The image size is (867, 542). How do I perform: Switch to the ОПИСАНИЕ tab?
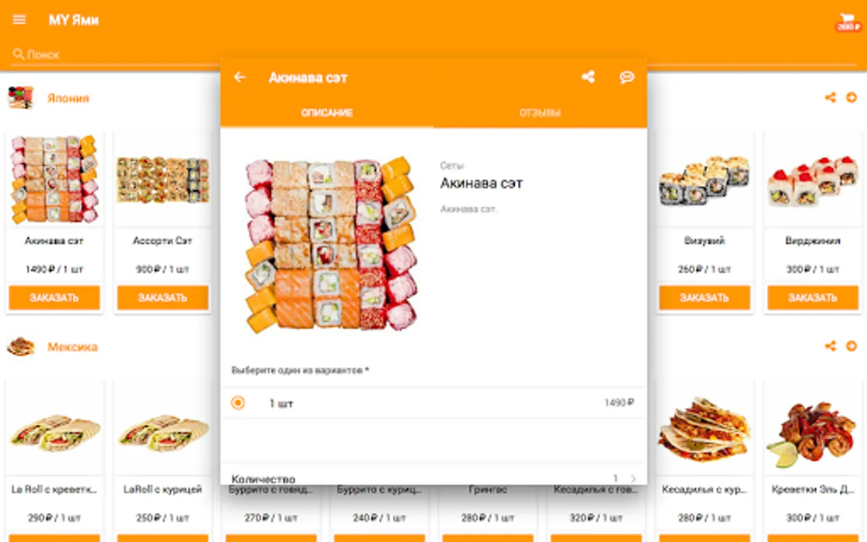327,113
